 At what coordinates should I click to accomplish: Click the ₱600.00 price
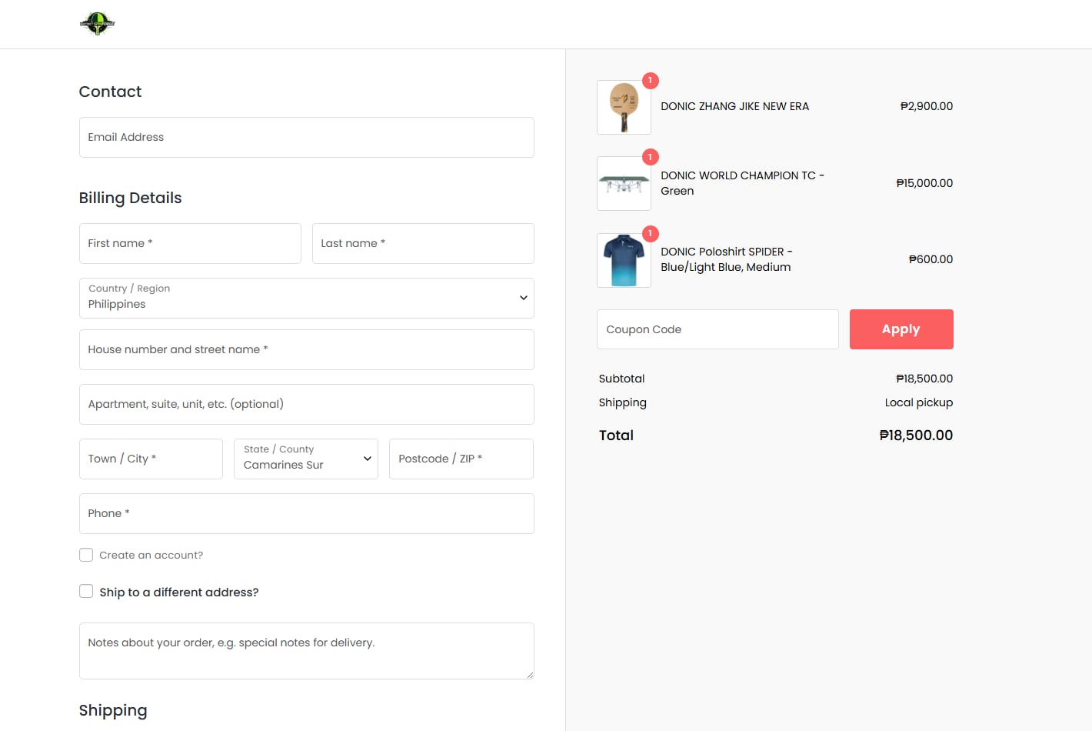click(x=931, y=259)
